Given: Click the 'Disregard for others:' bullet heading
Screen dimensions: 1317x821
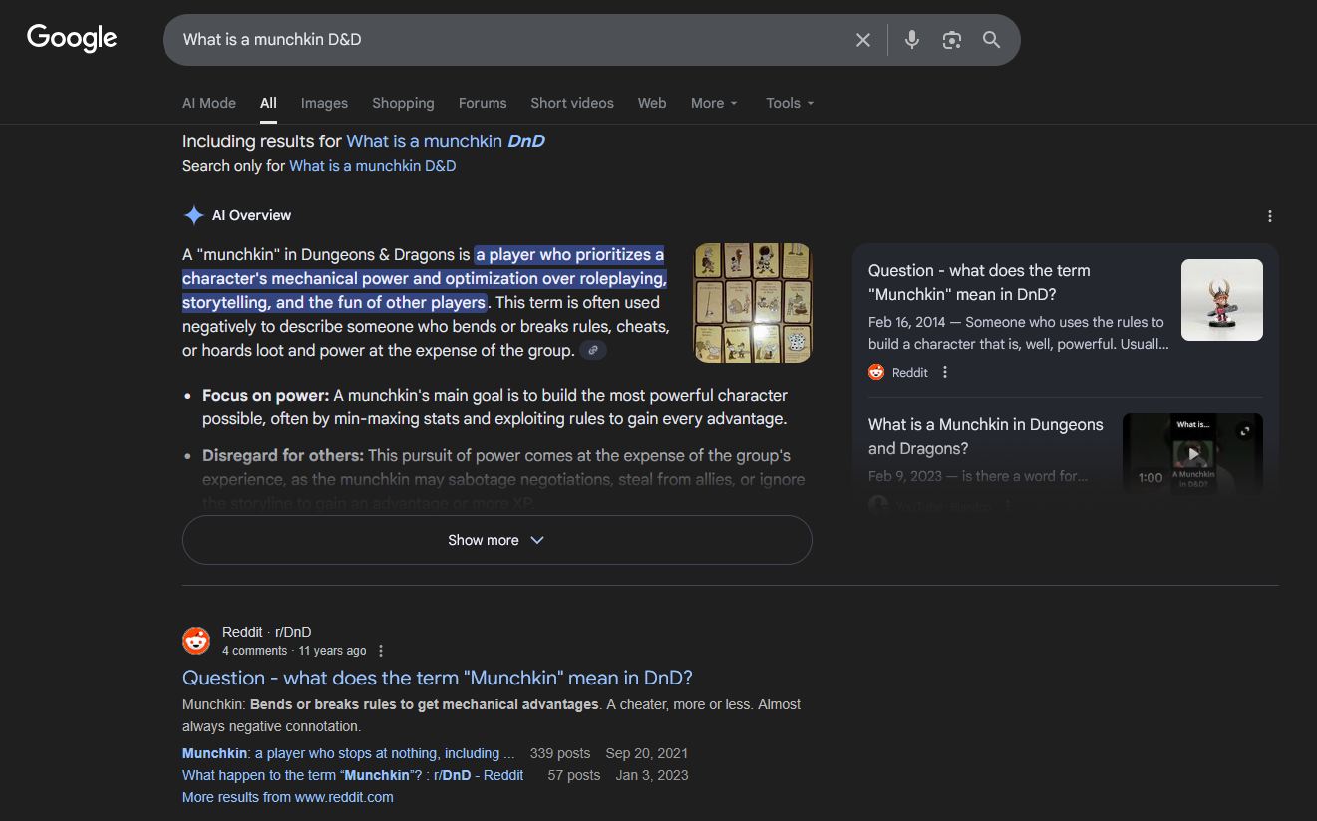Looking at the screenshot, I should [x=283, y=456].
